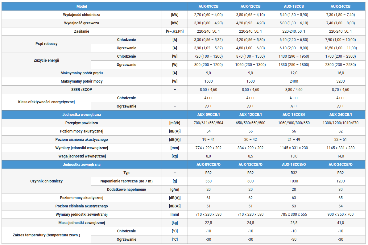
Task: Click the "Wydajność chłodnicza" row label
Action: 82,15
